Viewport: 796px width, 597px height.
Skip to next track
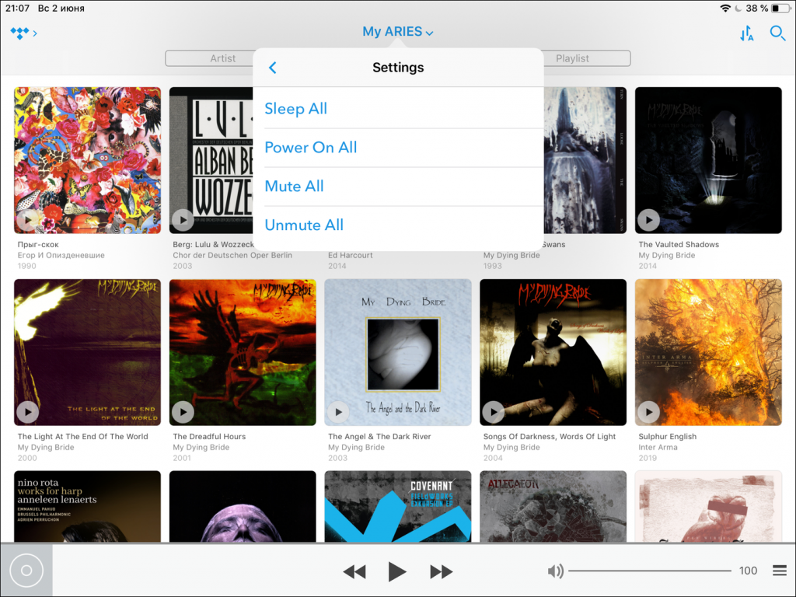click(x=441, y=571)
